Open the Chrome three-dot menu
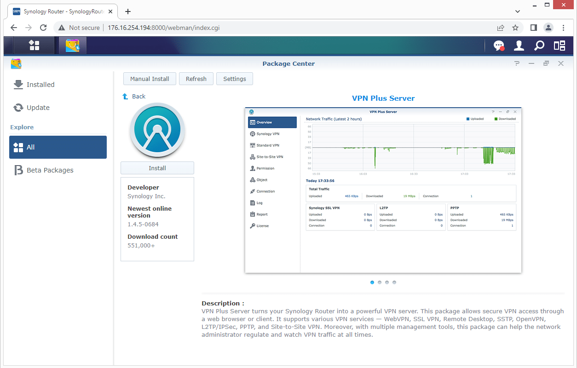Screen dimensions: 577x368 tap(564, 28)
